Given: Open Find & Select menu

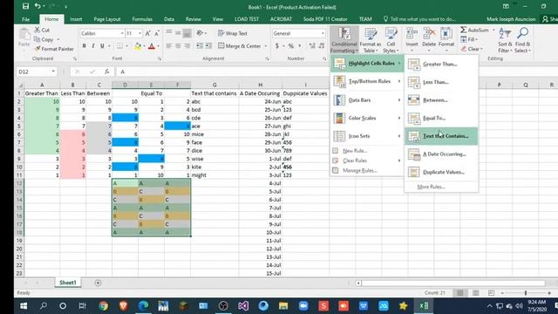Looking at the screenshot, I should [x=522, y=40].
